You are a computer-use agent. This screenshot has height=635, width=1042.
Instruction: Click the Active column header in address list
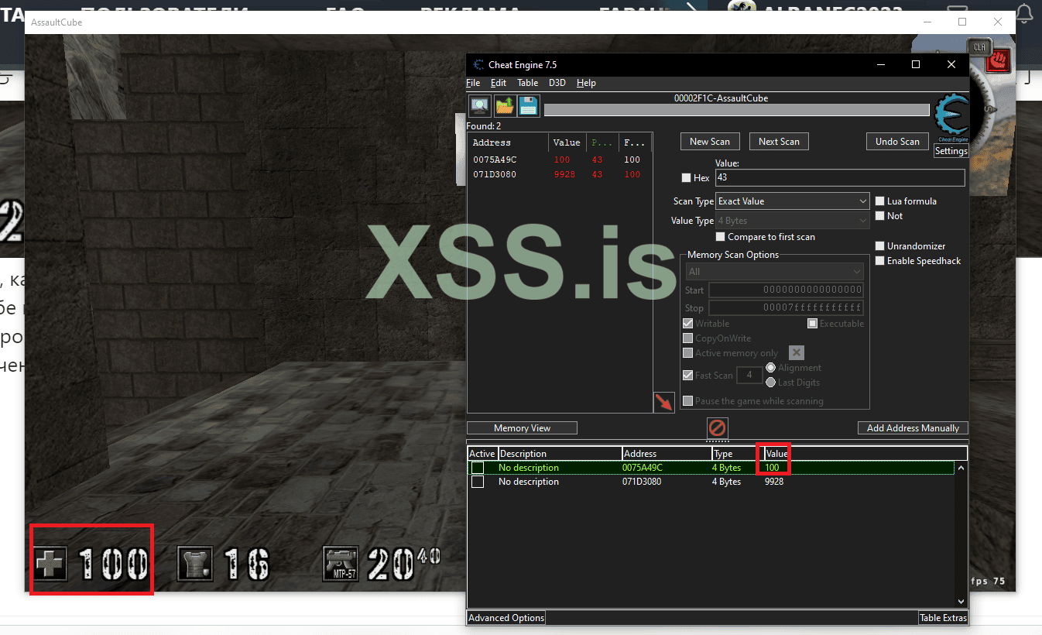(x=482, y=454)
